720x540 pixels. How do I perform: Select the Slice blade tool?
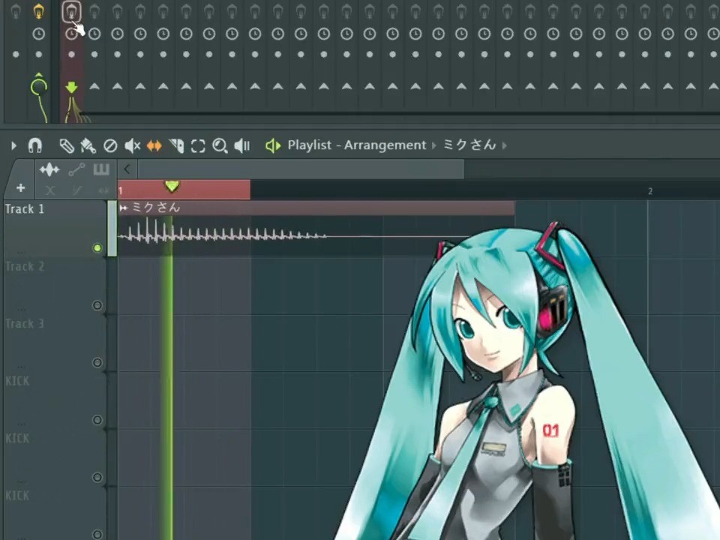176,146
